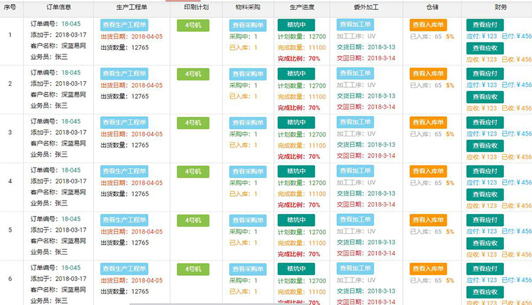This screenshot has width=532, height=305.
Task: Open 查看采购单 for row 1
Action: tap(247, 25)
